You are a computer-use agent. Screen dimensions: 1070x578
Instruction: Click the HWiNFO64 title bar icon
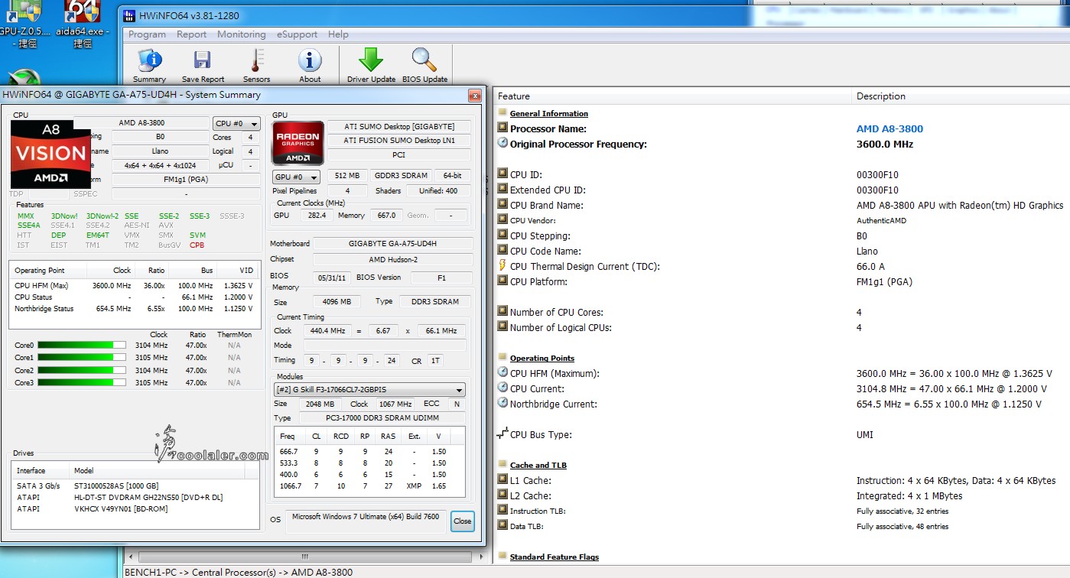tap(128, 15)
